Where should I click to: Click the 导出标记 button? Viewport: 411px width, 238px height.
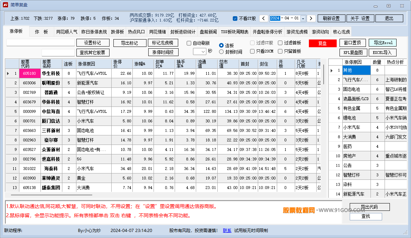130,43
